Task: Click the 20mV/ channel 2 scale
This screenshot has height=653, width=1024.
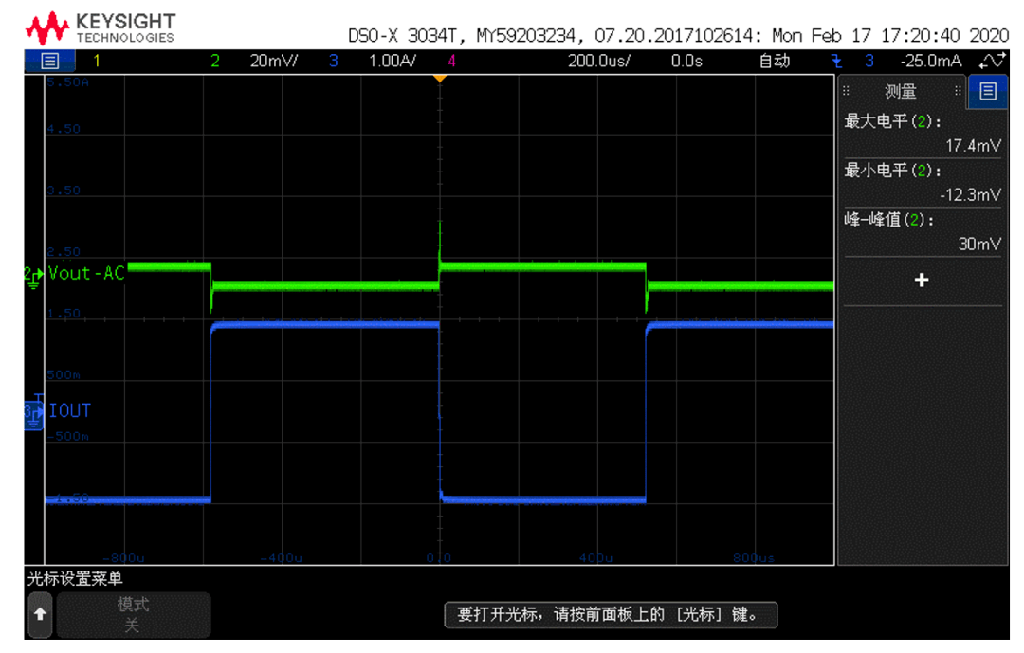Action: [x=274, y=62]
